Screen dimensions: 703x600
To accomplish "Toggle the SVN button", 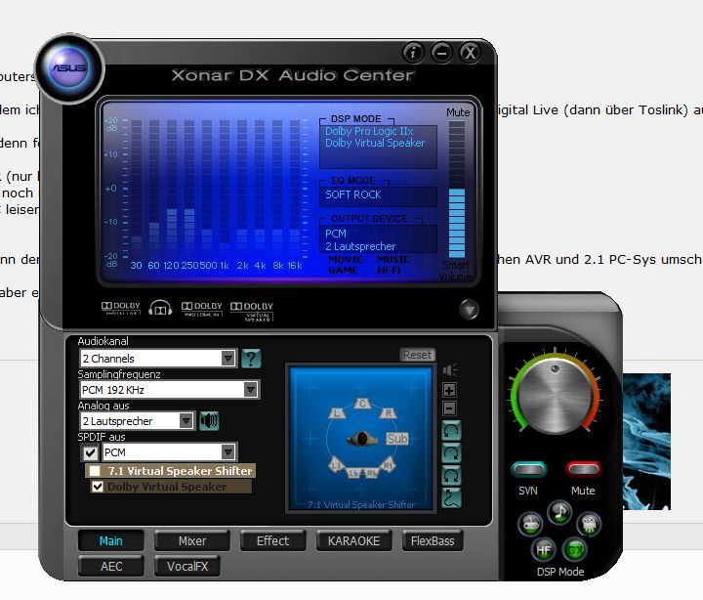I will pos(529,469).
